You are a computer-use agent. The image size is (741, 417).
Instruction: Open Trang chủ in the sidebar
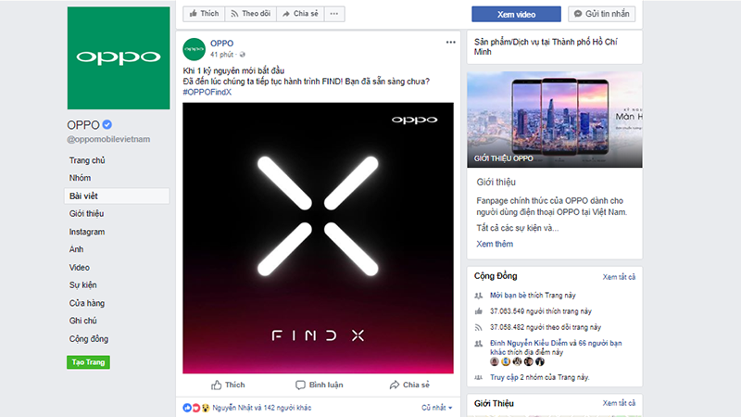[x=86, y=160]
